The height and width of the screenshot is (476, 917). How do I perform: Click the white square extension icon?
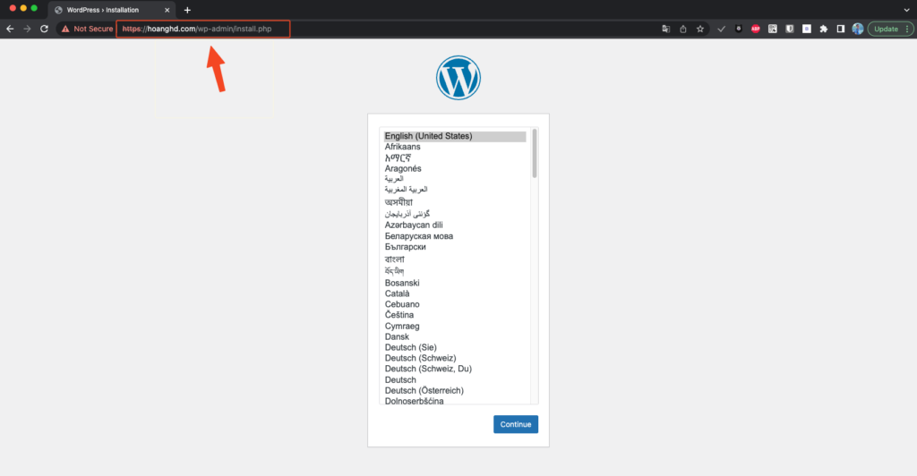pyautogui.click(x=807, y=29)
